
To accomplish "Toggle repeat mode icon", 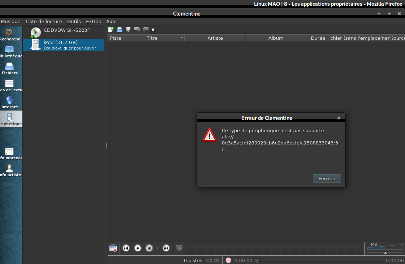I will [209, 260].
